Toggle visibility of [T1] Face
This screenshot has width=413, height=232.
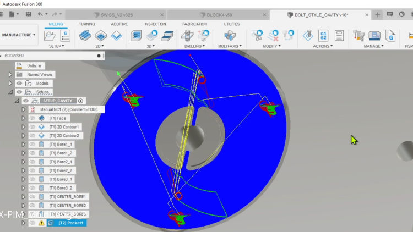[32, 118]
